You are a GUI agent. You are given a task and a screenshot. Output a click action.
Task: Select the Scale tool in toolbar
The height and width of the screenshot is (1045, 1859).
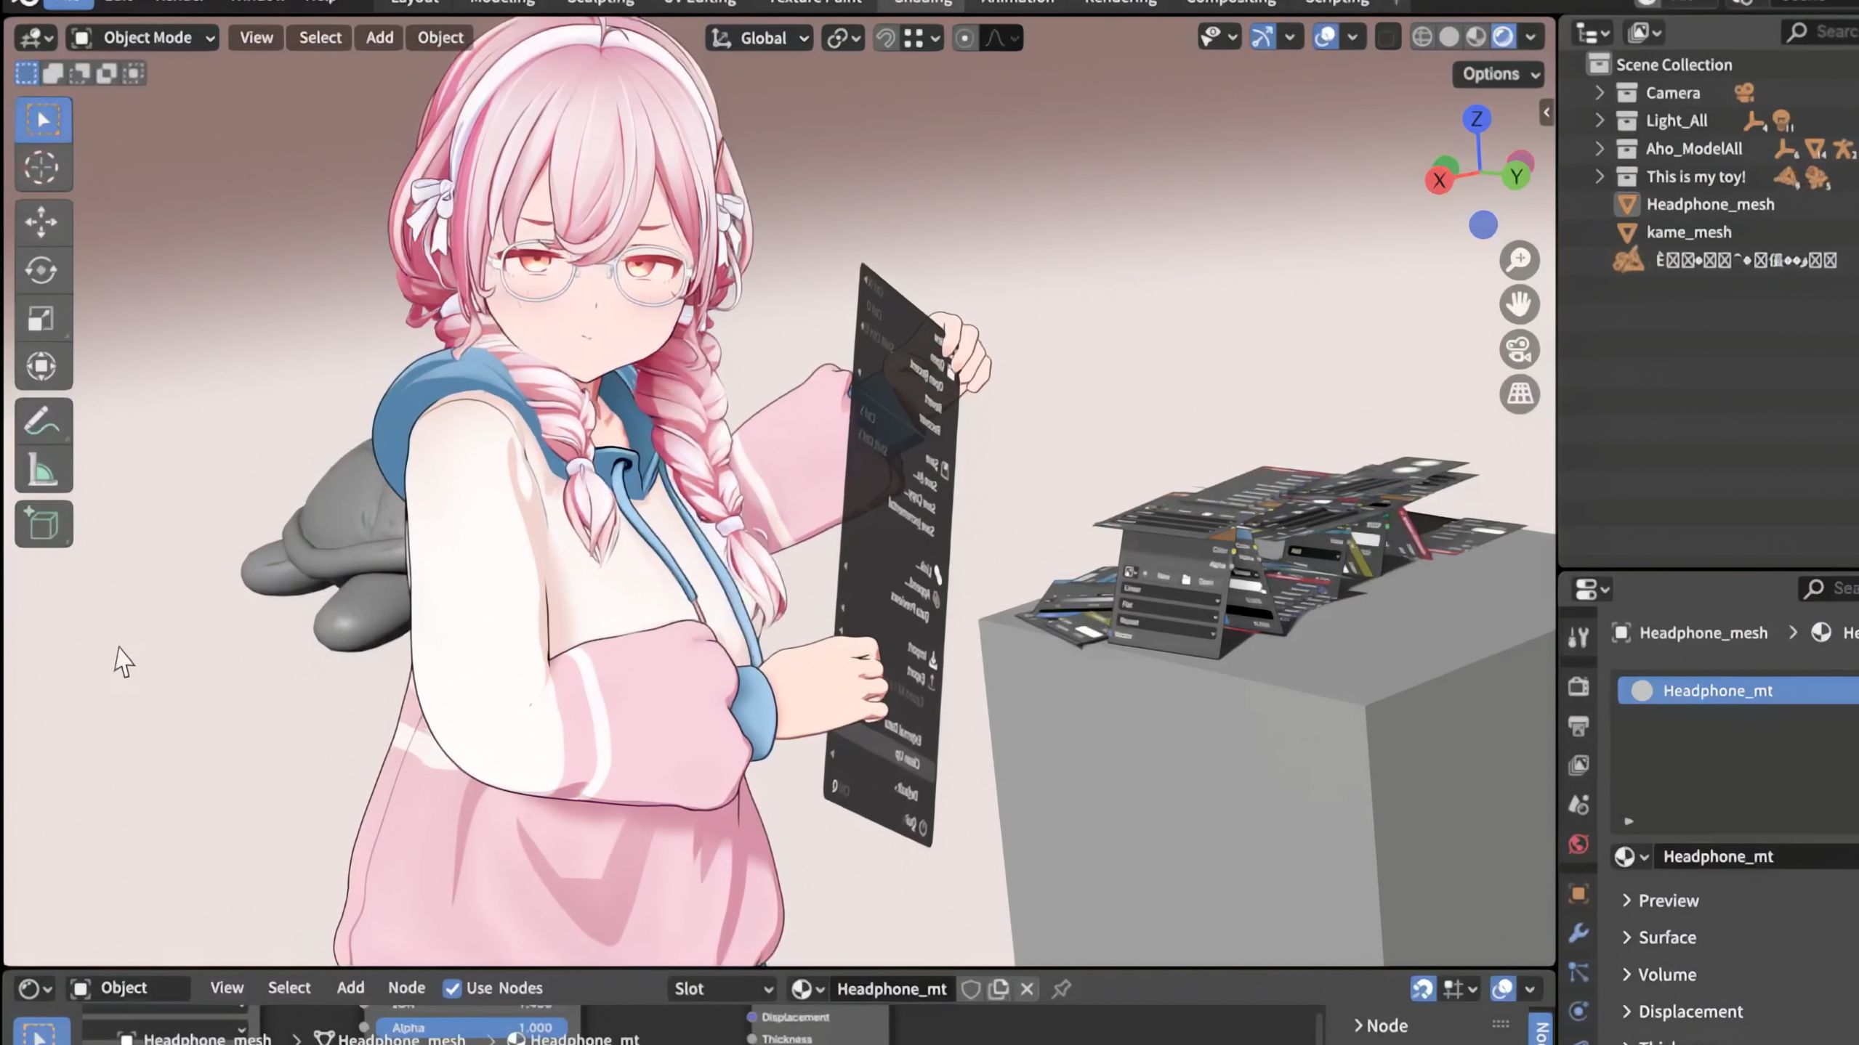pos(42,318)
